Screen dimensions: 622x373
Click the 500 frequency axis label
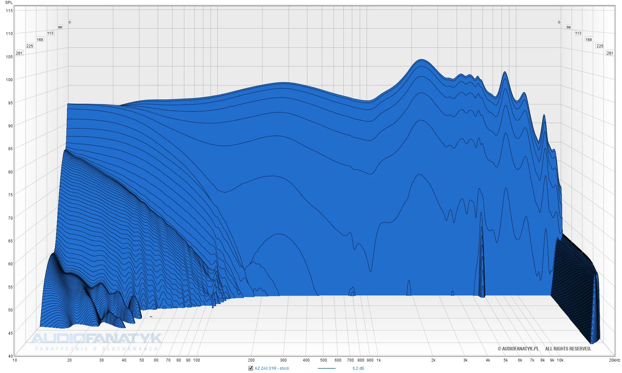click(323, 360)
